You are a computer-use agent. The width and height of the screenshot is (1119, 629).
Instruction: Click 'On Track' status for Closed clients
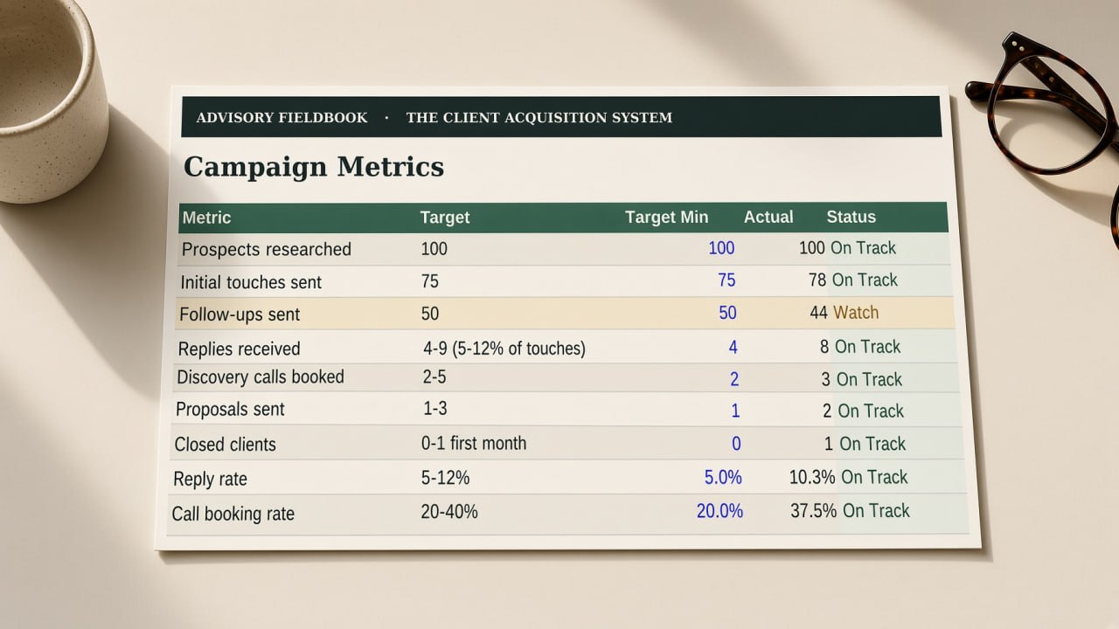point(872,444)
